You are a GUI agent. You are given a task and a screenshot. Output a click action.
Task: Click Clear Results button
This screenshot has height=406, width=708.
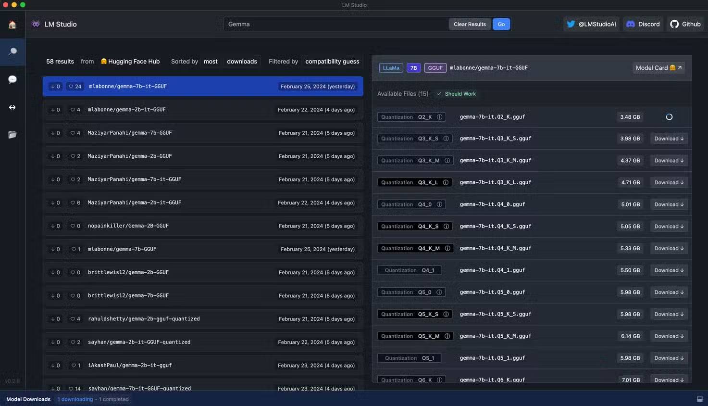470,24
